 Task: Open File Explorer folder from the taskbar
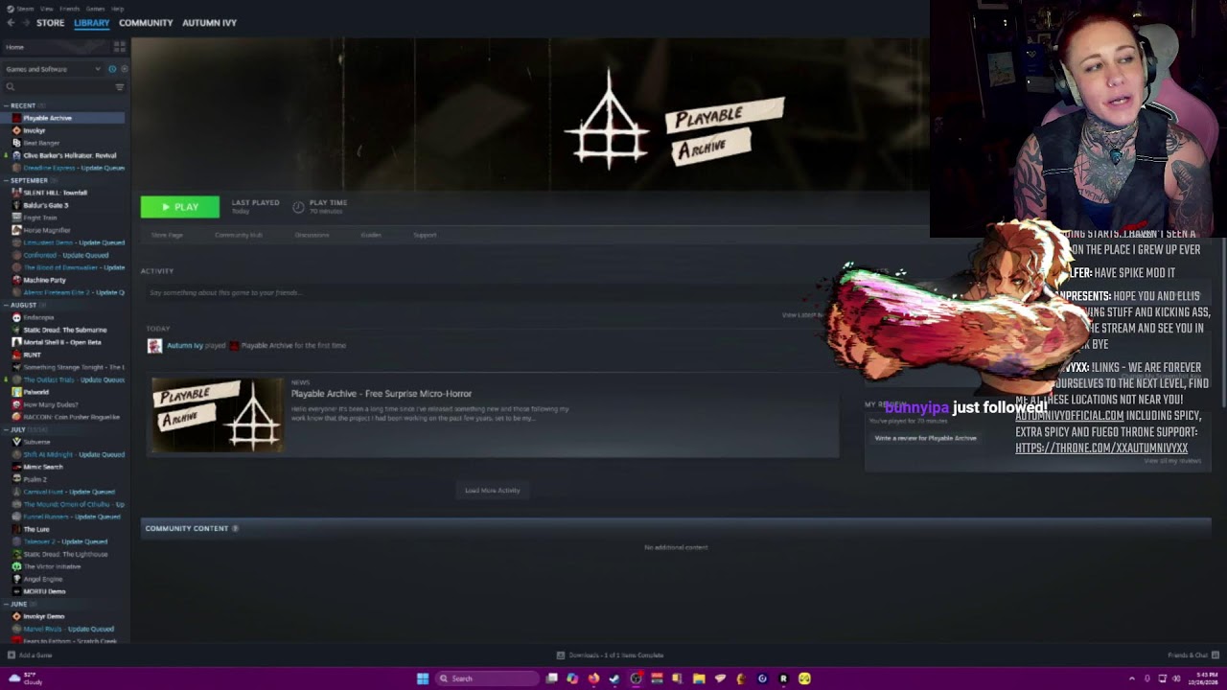[699, 678]
